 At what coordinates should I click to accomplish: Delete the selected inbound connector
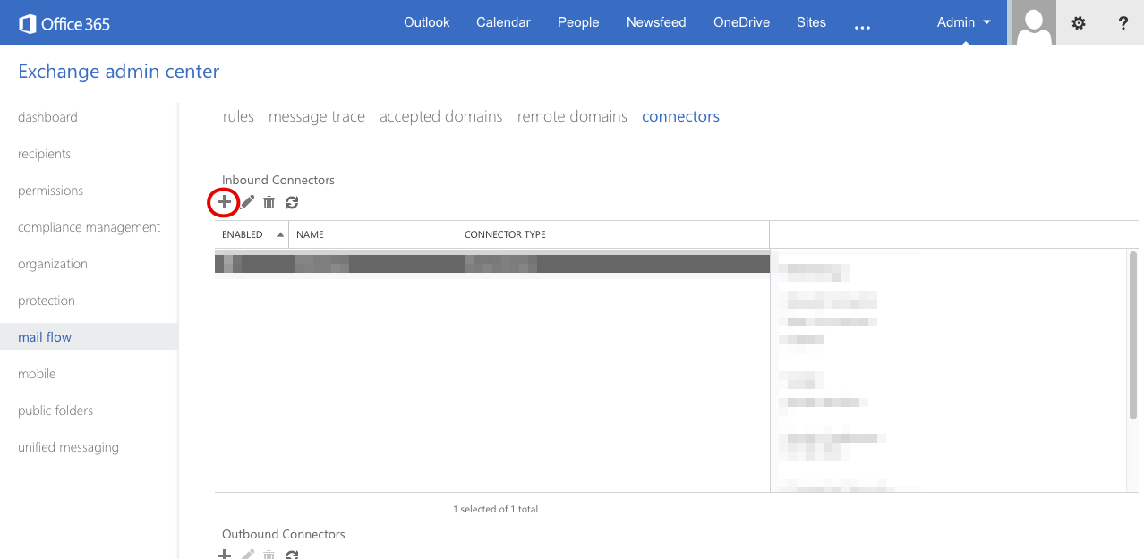click(269, 202)
